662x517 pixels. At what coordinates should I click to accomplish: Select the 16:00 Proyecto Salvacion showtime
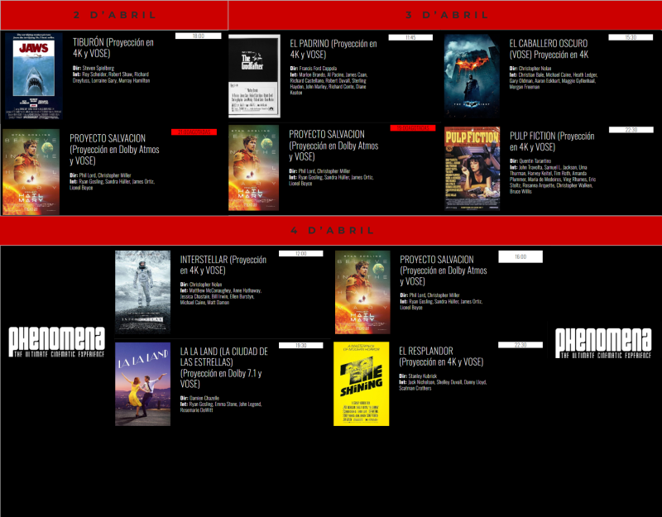click(520, 257)
